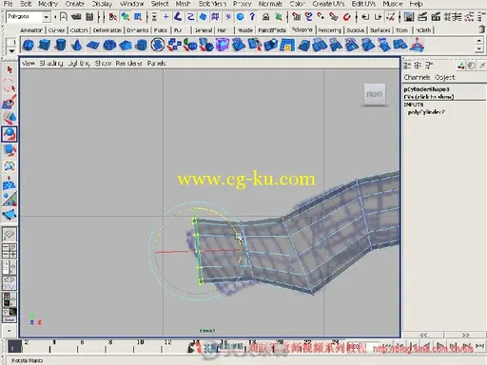Create a polygon cube from shelf
487x365 pixels.
pyautogui.click(x=44, y=45)
